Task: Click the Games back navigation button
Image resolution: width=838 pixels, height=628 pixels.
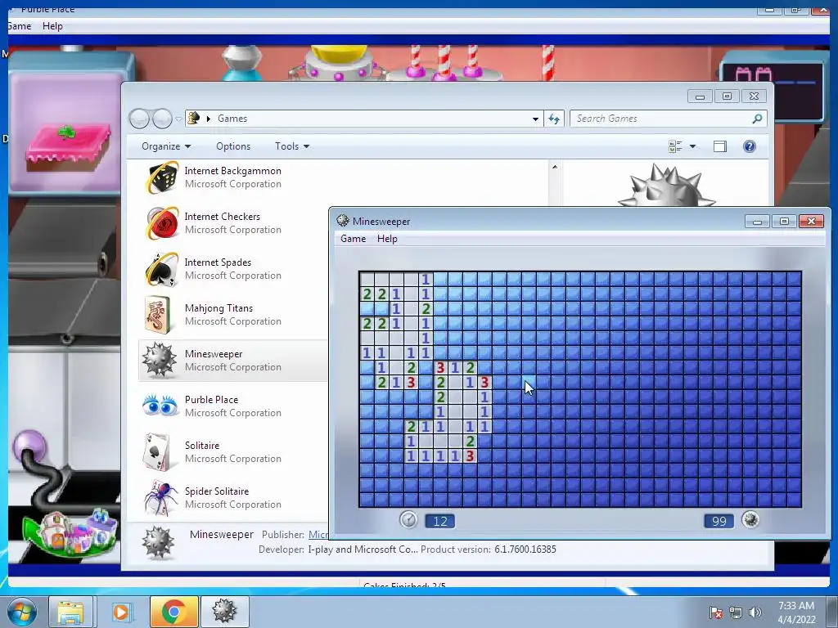Action: pyautogui.click(x=139, y=119)
